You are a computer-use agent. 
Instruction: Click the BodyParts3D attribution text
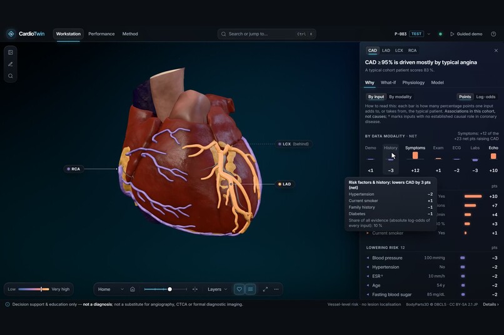(442, 304)
